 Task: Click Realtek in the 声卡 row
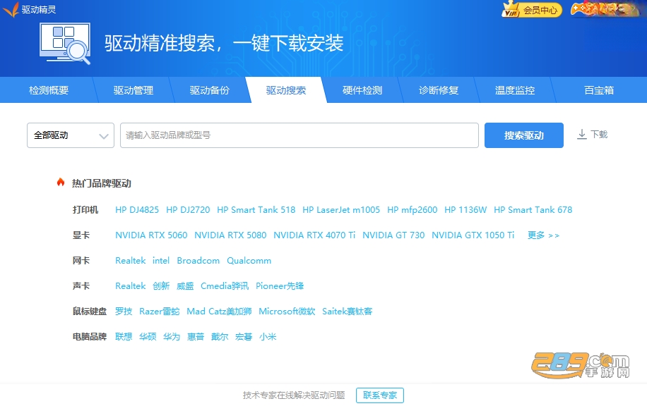click(131, 285)
